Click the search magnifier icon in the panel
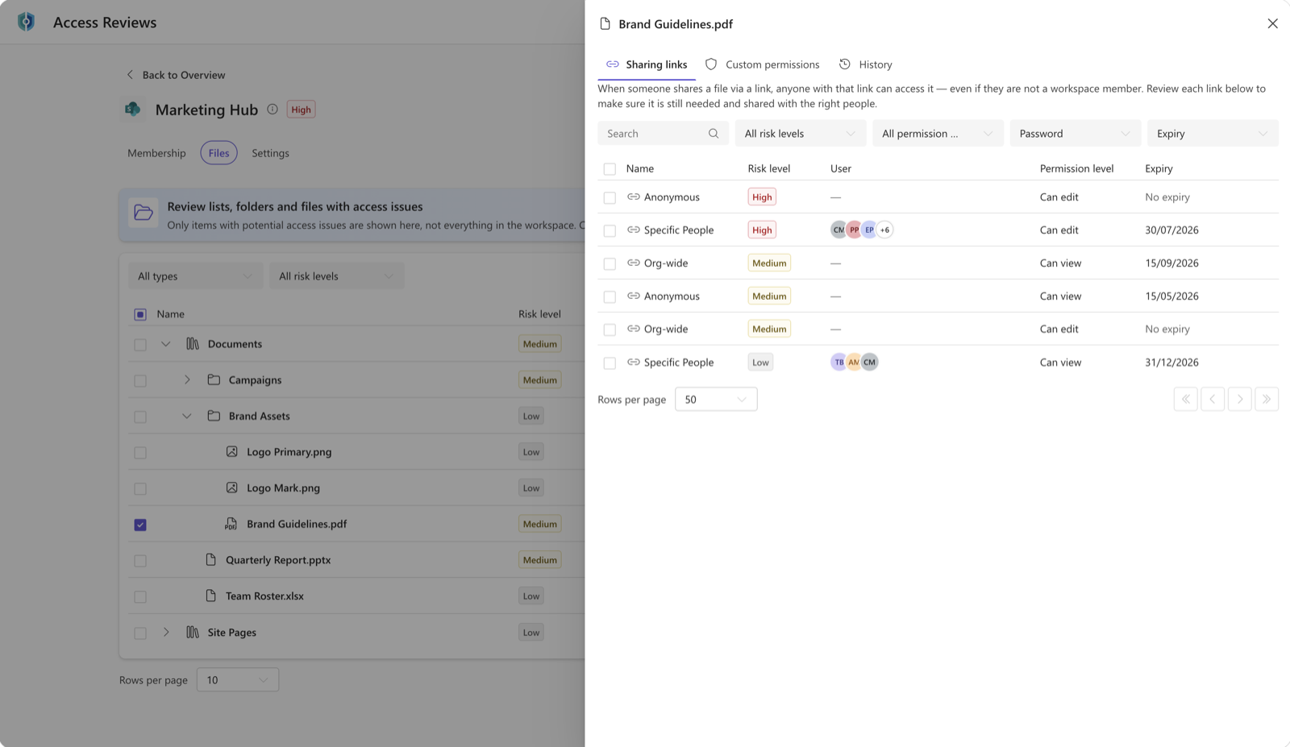1290x747 pixels. point(714,134)
